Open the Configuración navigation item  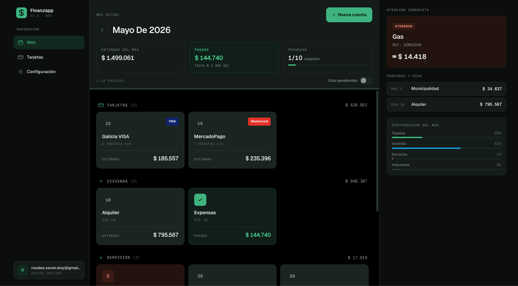(x=49, y=72)
